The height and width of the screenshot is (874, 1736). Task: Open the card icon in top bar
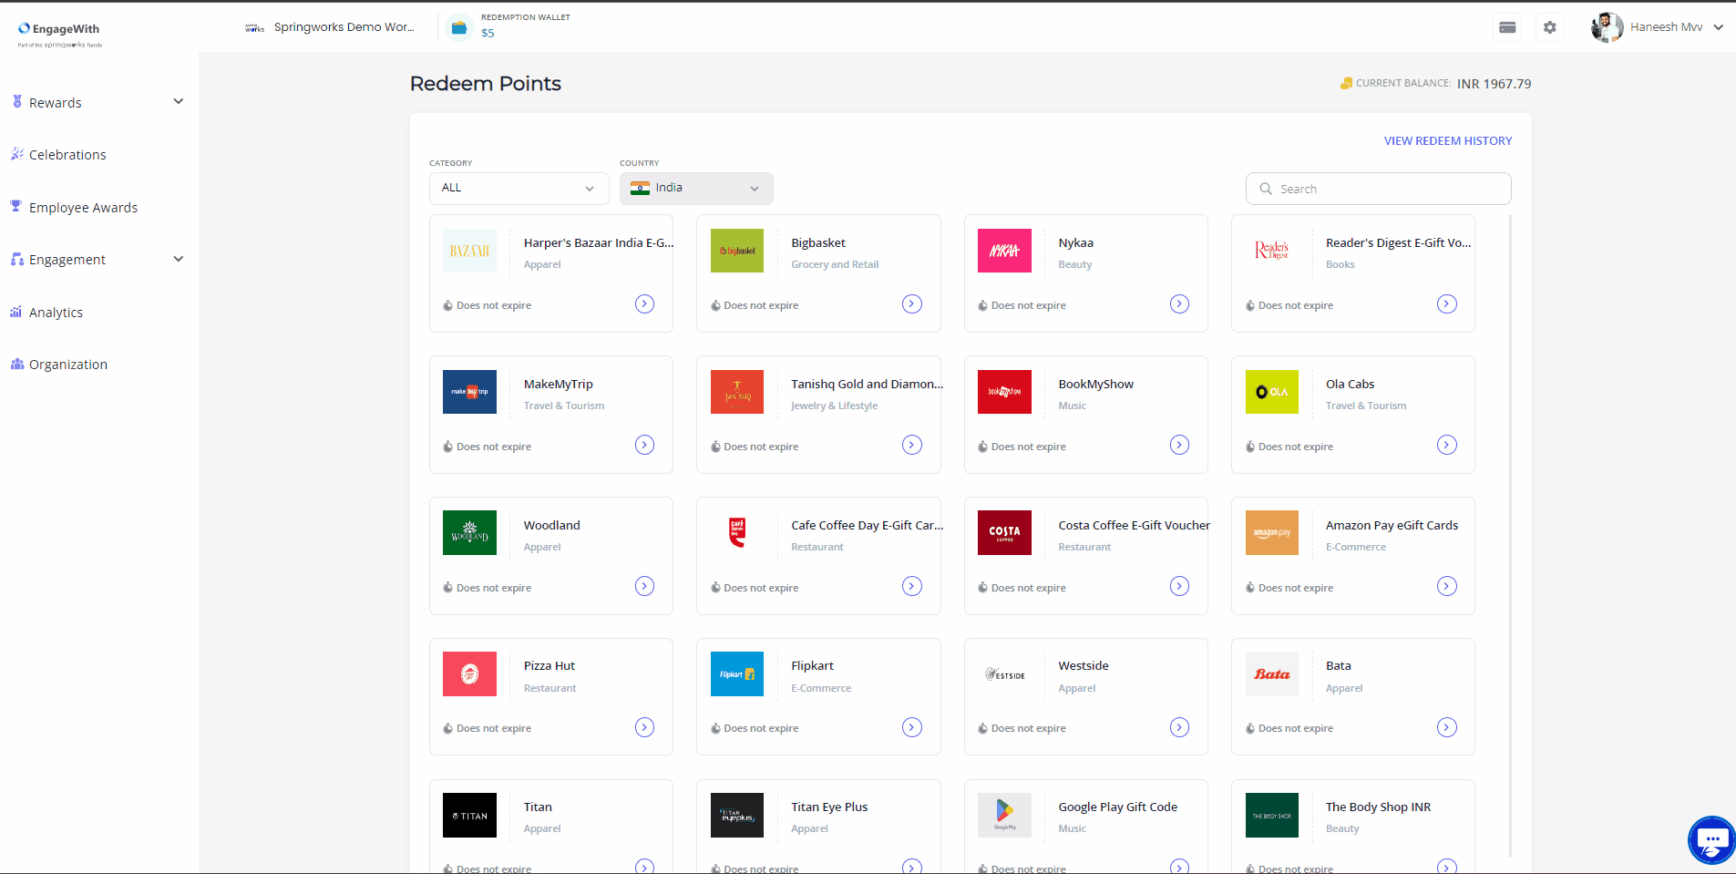coord(1507,27)
